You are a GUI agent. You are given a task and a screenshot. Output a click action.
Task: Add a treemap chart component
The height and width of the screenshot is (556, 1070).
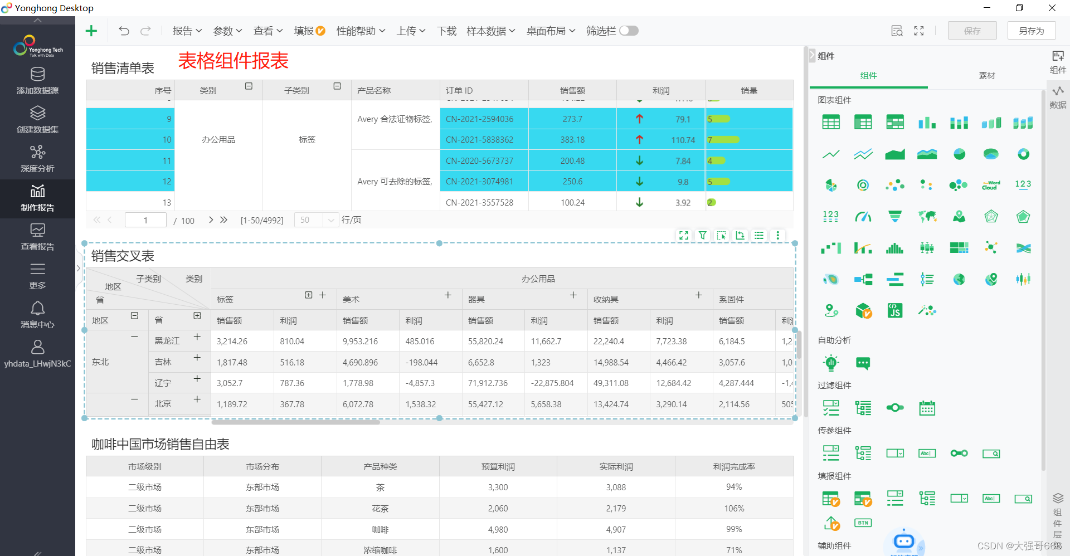click(x=959, y=248)
